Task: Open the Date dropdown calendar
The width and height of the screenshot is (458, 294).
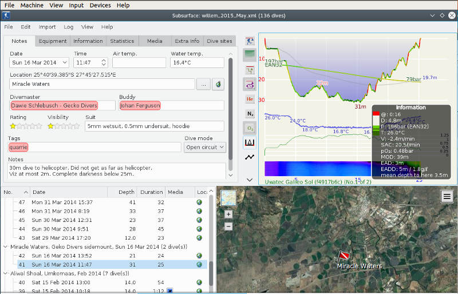Action: [x=64, y=62]
